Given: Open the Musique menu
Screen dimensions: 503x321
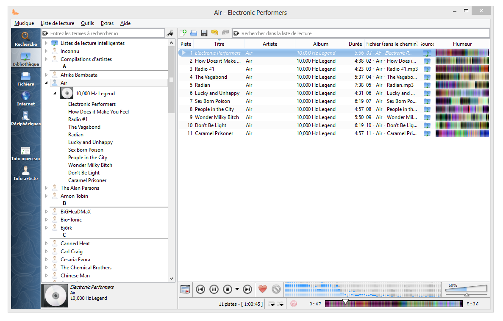Looking at the screenshot, I should (x=24, y=23).
